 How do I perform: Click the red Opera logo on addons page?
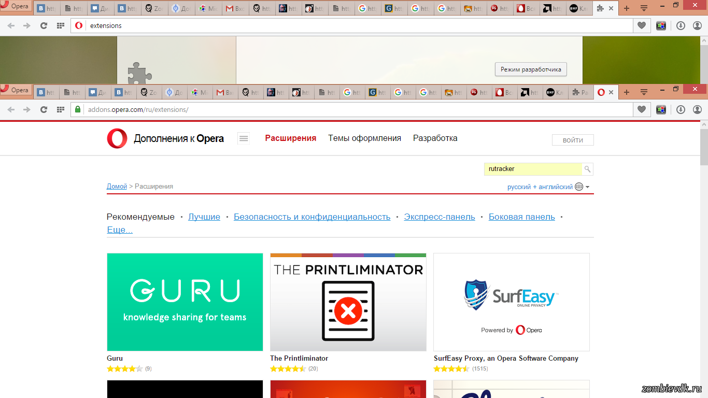[x=117, y=138]
